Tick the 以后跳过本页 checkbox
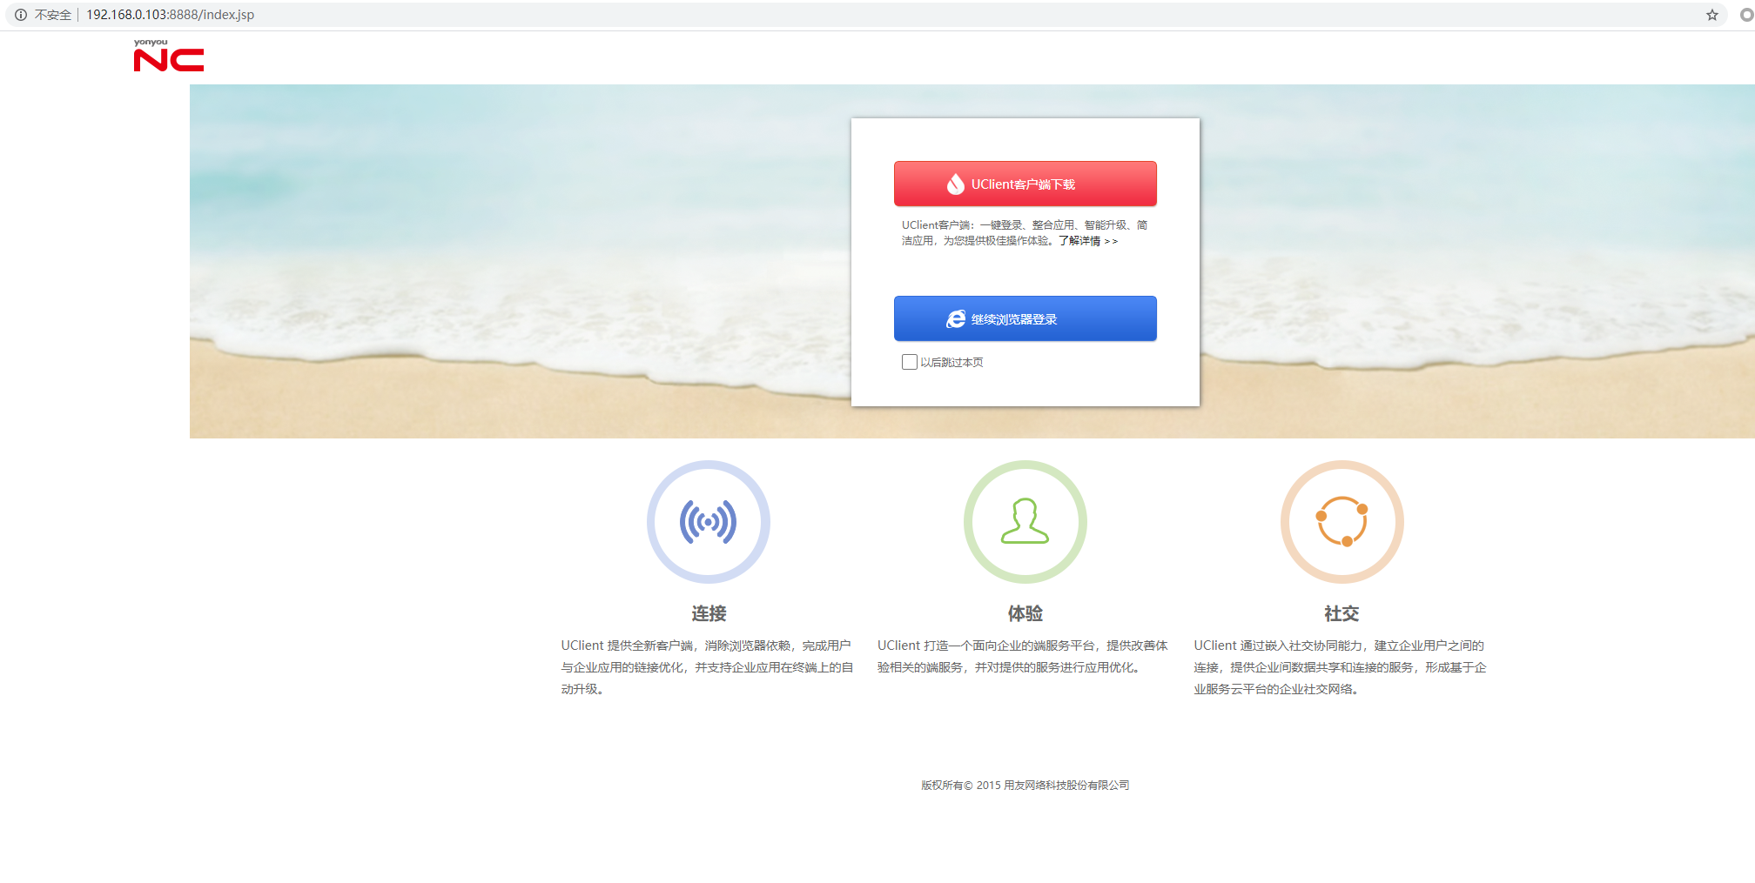The height and width of the screenshot is (883, 1755). 910,362
